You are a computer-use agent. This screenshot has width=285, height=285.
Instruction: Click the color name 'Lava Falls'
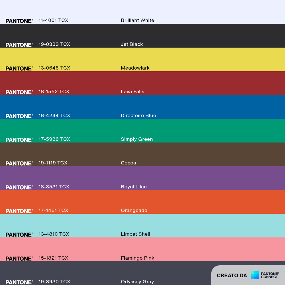(x=133, y=91)
